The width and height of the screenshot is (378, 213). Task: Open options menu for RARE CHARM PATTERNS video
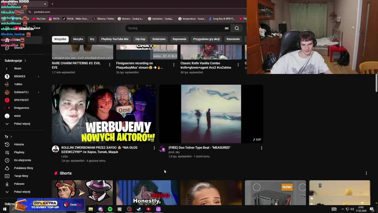110,65
